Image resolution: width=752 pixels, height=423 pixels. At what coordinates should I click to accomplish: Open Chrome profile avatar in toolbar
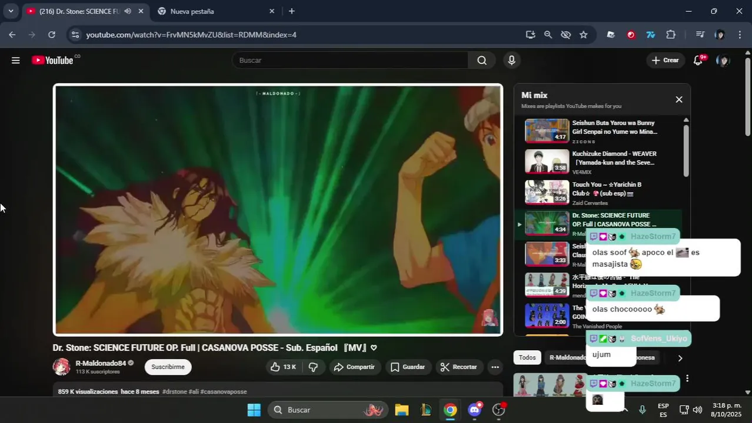click(720, 35)
